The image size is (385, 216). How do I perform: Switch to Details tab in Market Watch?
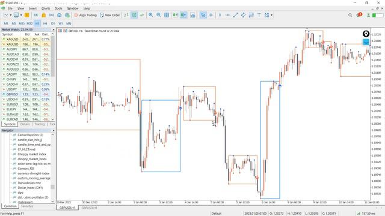(x=25, y=124)
